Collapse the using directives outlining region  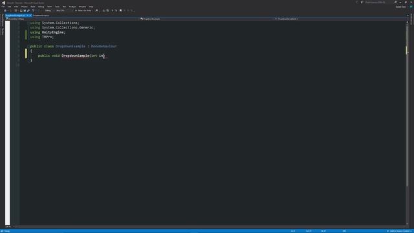click(28, 23)
